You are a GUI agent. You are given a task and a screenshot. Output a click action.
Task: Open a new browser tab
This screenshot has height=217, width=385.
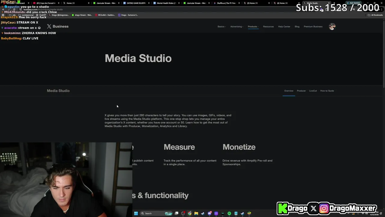(x=334, y=3)
